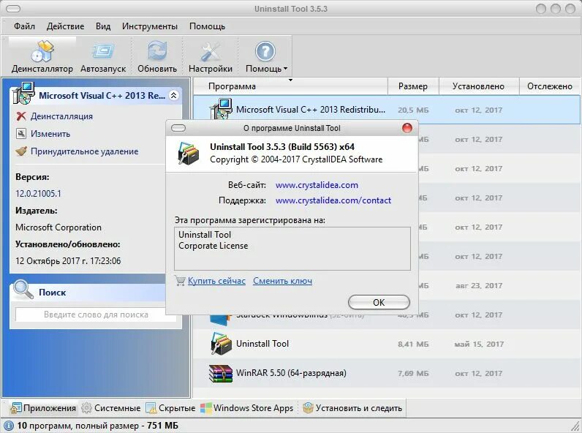Click the Купить сейчас link

(x=216, y=281)
